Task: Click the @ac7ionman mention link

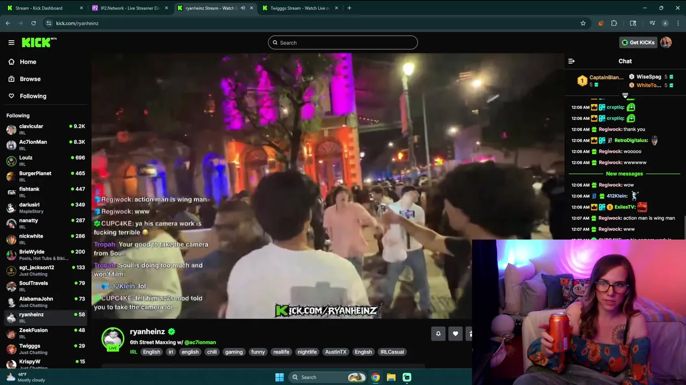Action: [200, 342]
